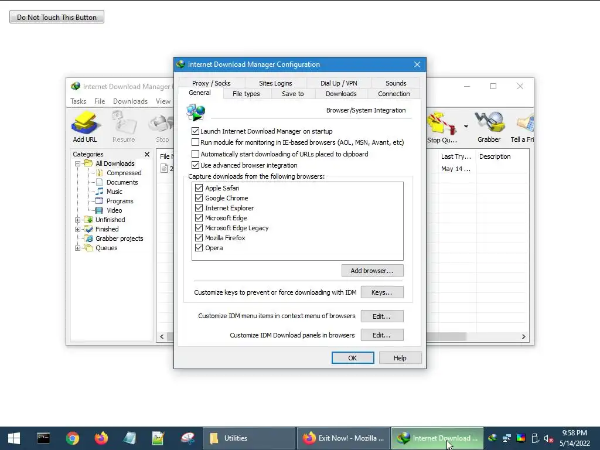The image size is (600, 450).
Task: Click the network tray icon
Action: [x=507, y=438]
